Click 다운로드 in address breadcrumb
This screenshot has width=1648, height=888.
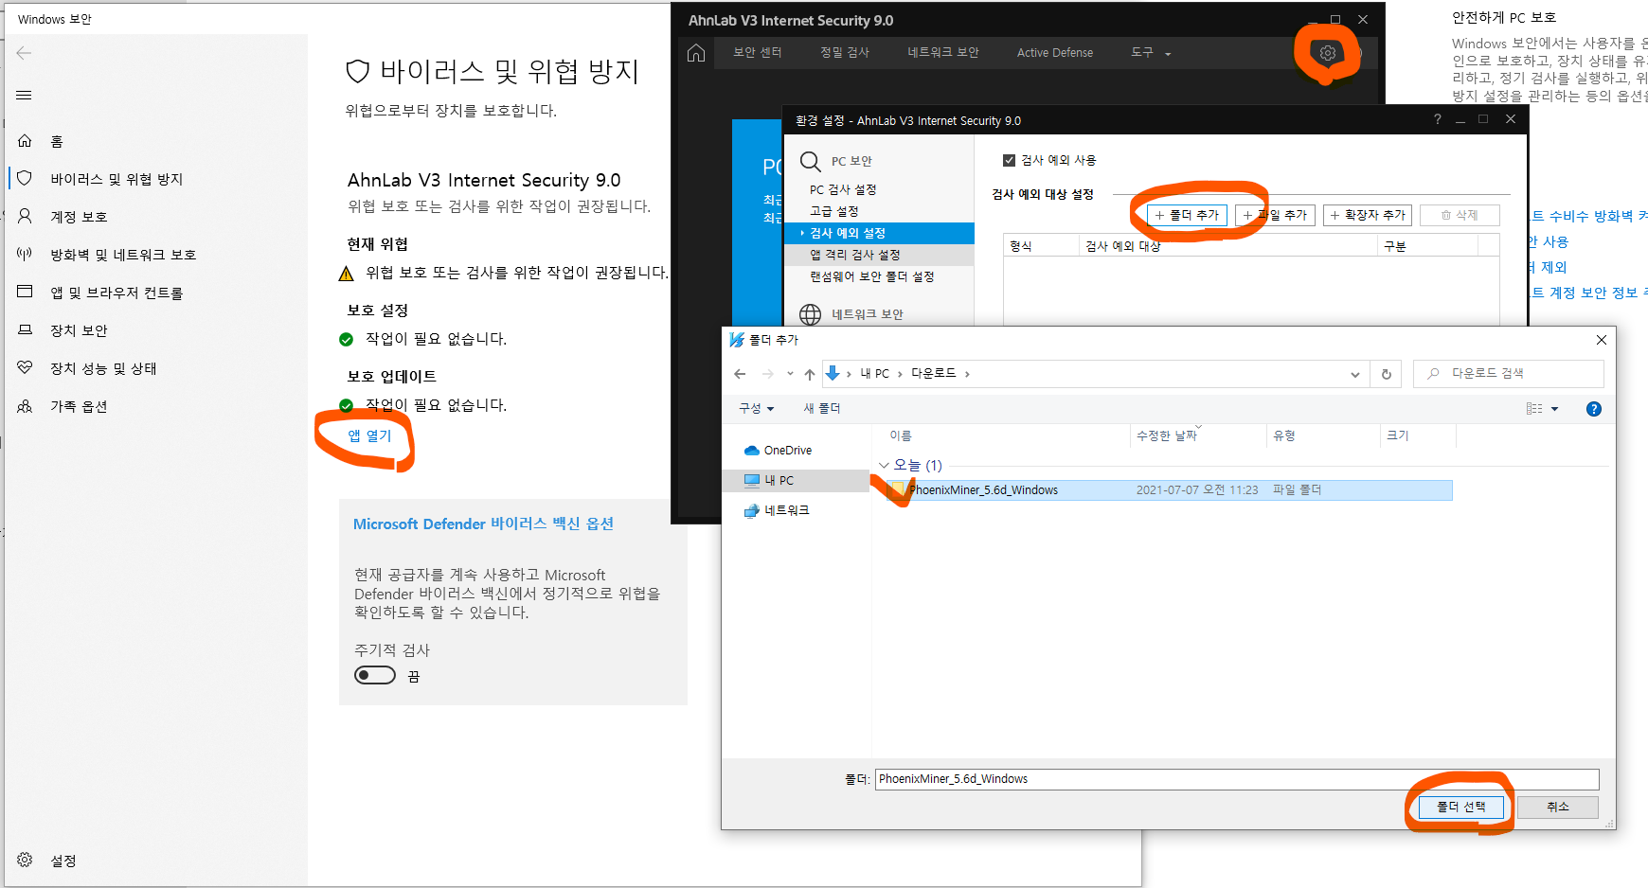(934, 374)
